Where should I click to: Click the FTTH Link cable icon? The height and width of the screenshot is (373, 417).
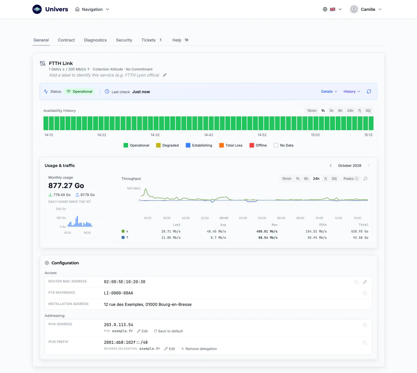click(x=43, y=64)
